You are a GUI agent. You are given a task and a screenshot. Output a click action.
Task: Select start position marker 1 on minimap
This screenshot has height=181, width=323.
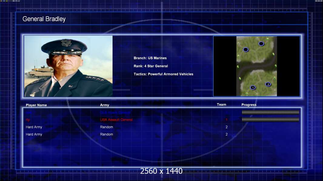click(253, 88)
